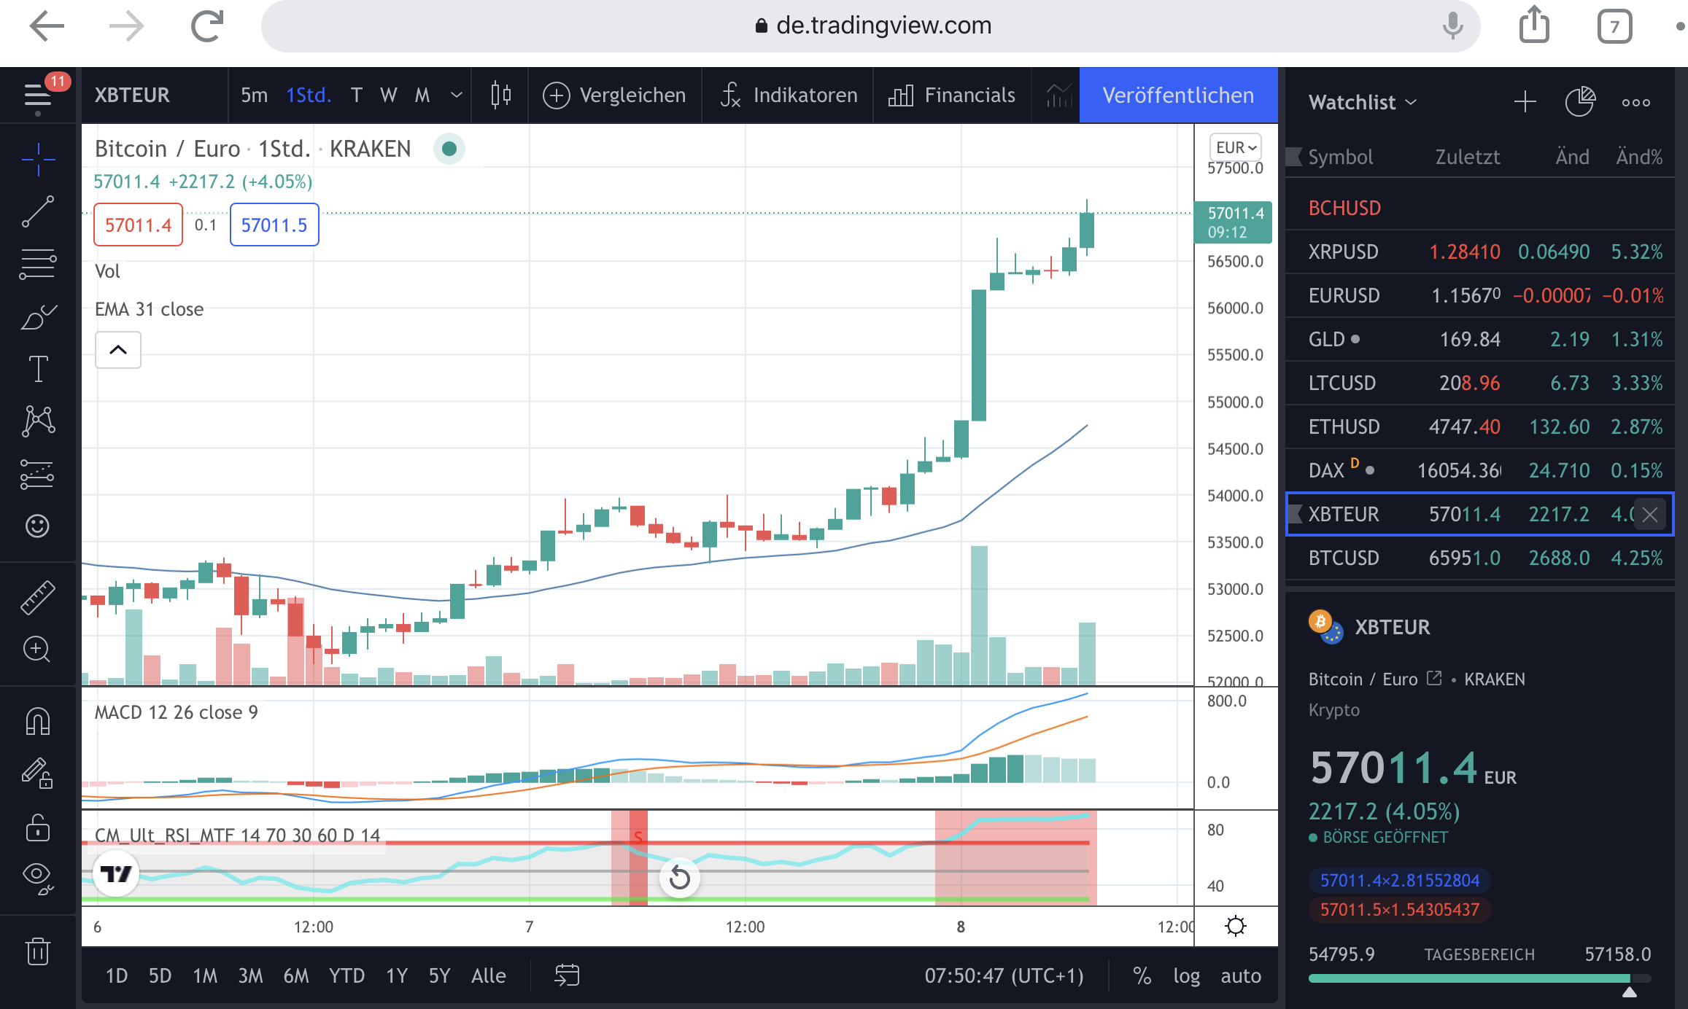Set the 1M date range
The height and width of the screenshot is (1009, 1688).
click(x=205, y=975)
